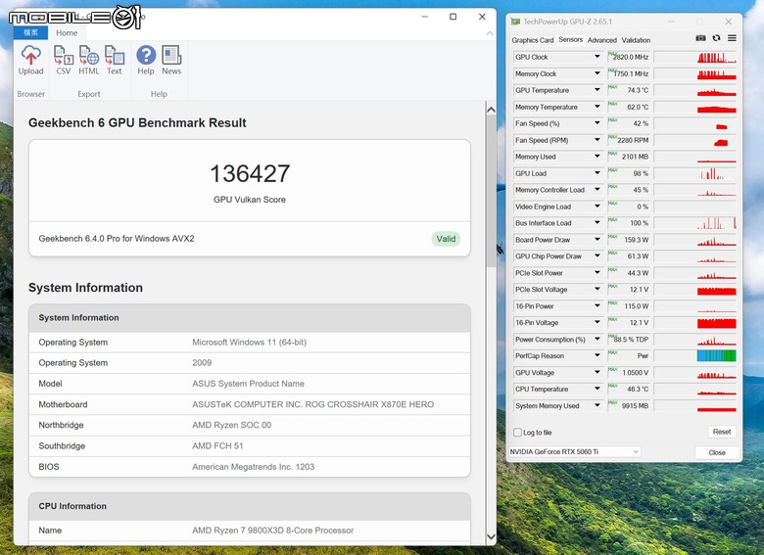Take a GPU-Z screenshot with camera icon
The image size is (764, 555).
coord(700,38)
